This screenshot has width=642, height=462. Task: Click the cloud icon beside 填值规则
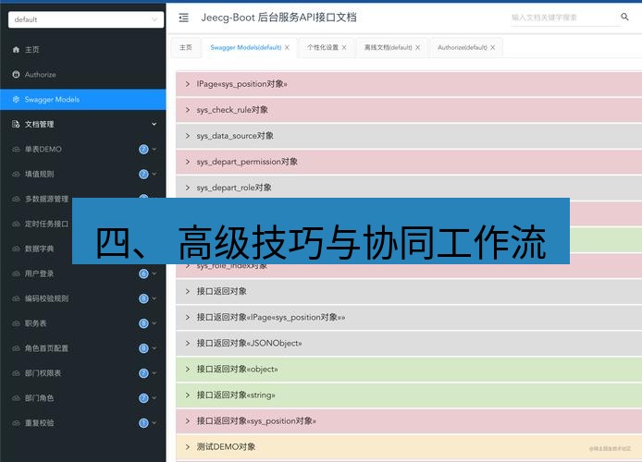(16, 174)
